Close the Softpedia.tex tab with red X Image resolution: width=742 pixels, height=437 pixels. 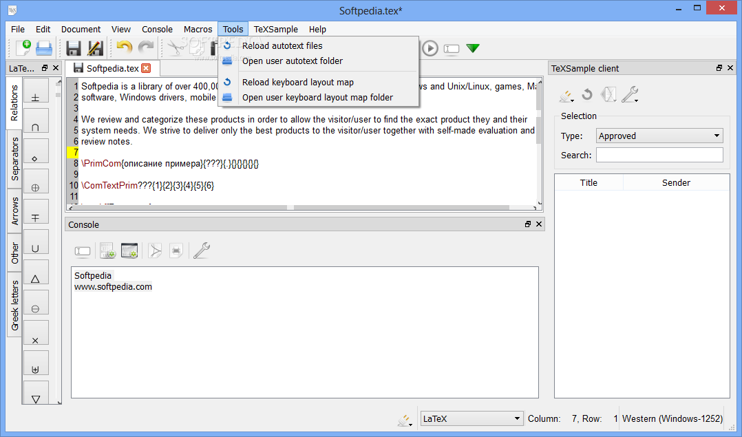point(146,69)
